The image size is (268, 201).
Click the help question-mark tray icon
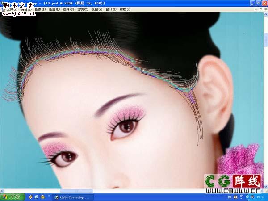point(235,197)
